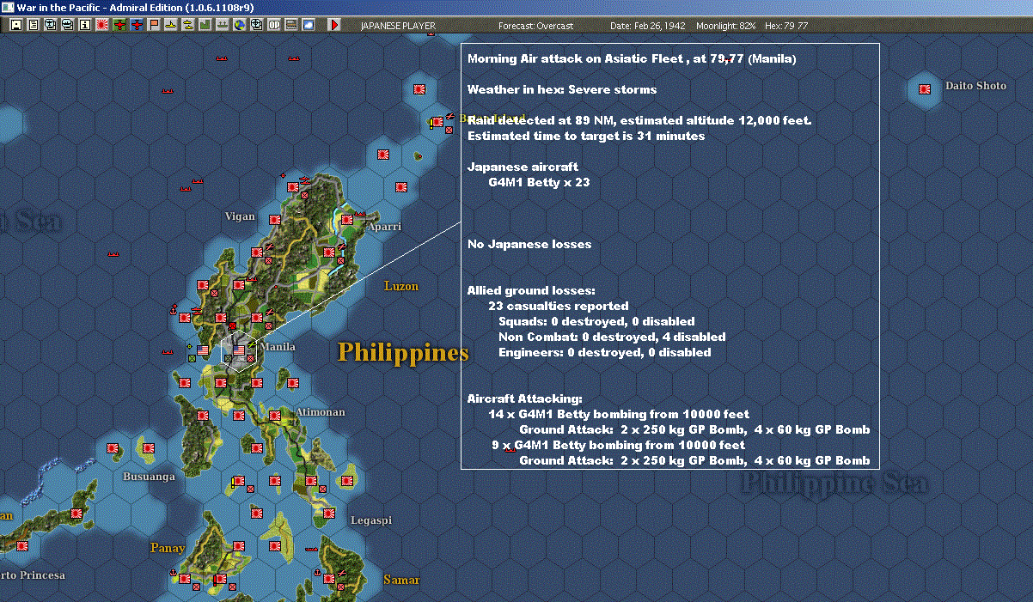The image size is (1033, 602).
Task: Click the OP toolbar button
Action: [x=274, y=25]
